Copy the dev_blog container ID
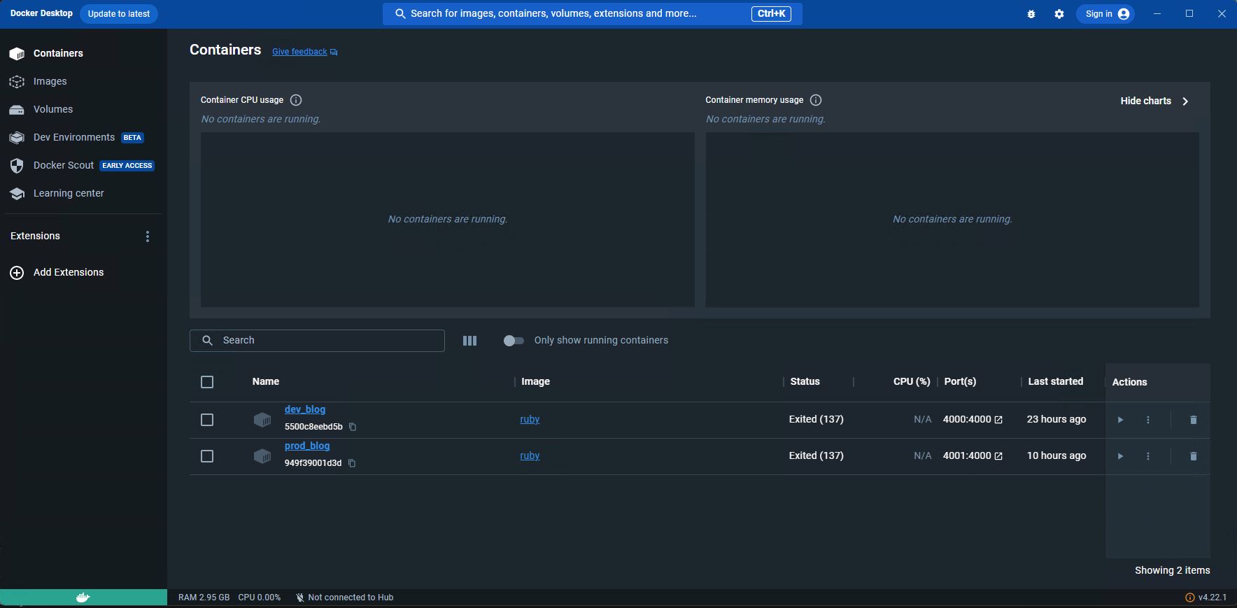1237x608 pixels. 353,427
